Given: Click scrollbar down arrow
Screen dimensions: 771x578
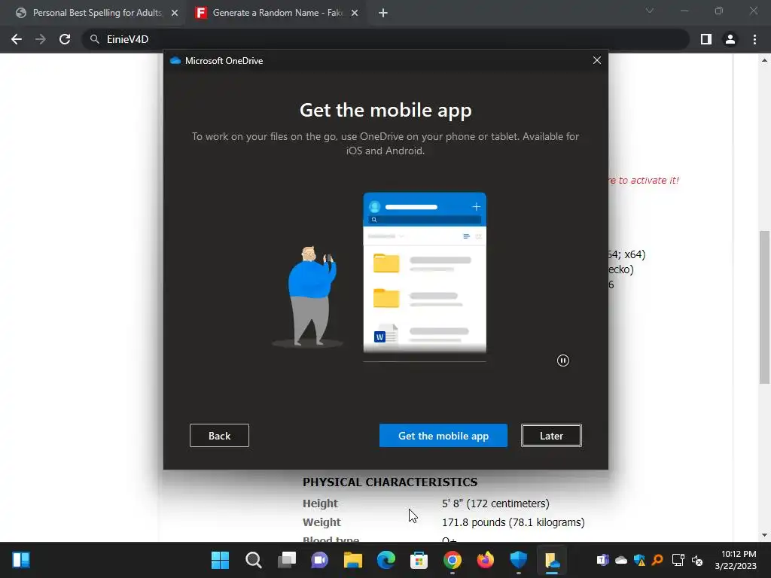Looking at the screenshot, I should [x=764, y=535].
